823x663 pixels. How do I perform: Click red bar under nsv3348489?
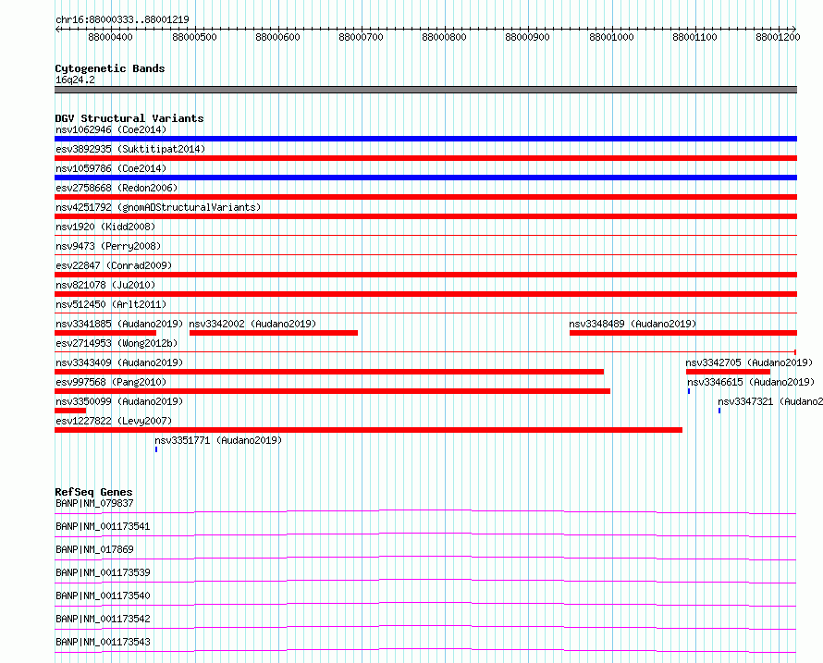click(x=683, y=333)
